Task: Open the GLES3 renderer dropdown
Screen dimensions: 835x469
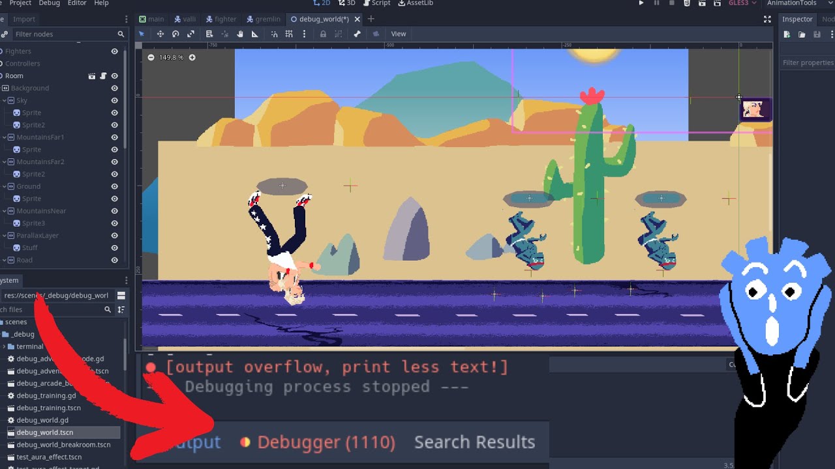Action: [742, 3]
